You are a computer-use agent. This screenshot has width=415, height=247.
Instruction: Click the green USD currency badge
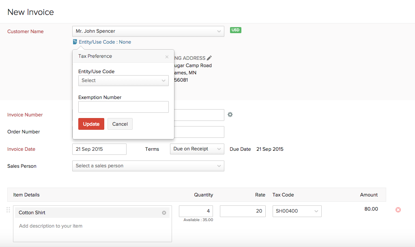pos(235,30)
